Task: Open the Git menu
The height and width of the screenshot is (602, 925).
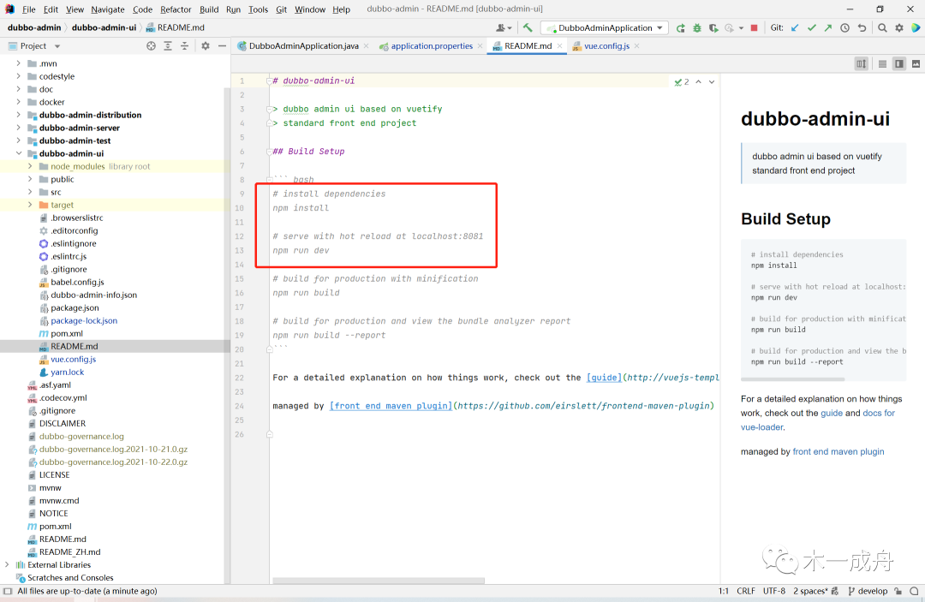Action: 282,9
